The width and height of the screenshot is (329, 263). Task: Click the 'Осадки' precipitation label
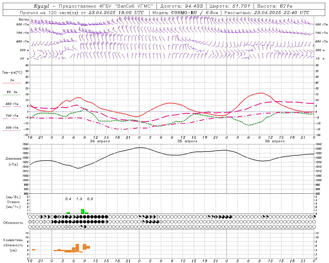click(x=13, y=202)
